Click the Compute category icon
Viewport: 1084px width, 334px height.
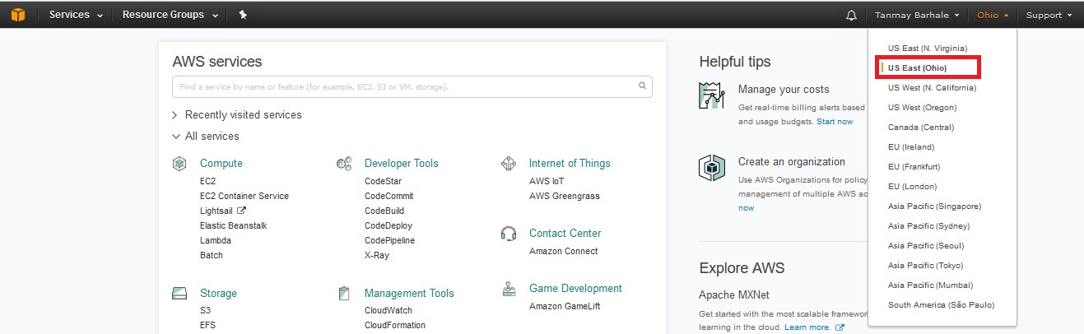(x=179, y=164)
